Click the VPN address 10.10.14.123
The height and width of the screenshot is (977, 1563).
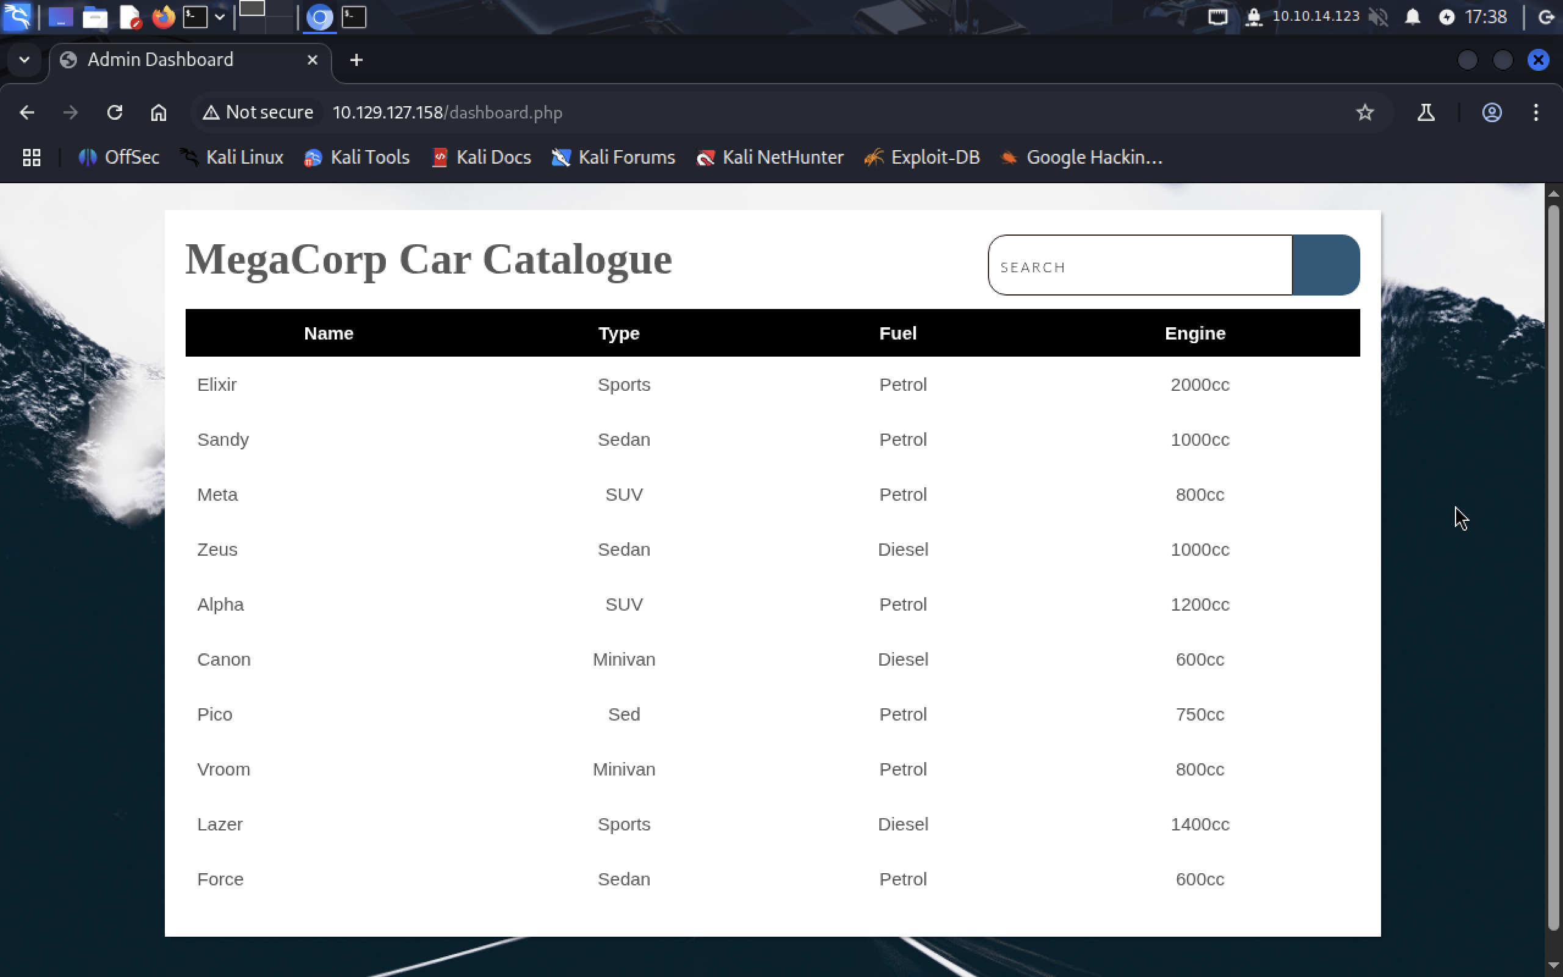(1316, 16)
